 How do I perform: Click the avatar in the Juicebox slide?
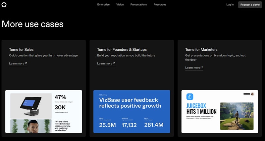tap(252, 94)
